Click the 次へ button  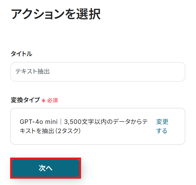45,168
